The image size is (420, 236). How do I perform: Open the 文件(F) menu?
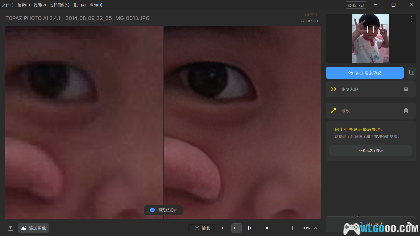[8, 5]
